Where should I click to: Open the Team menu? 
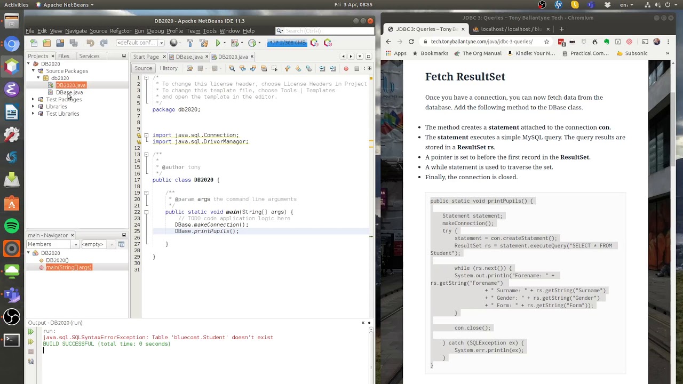point(193,31)
